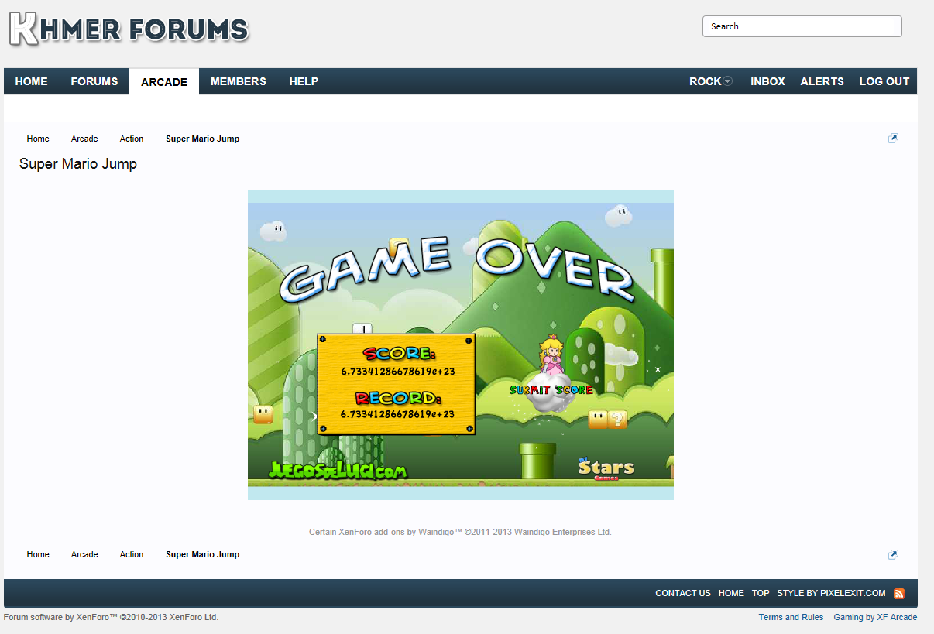Open the pop-out icon beside the lower breadcrumb
Image resolution: width=934 pixels, height=634 pixels.
[893, 554]
